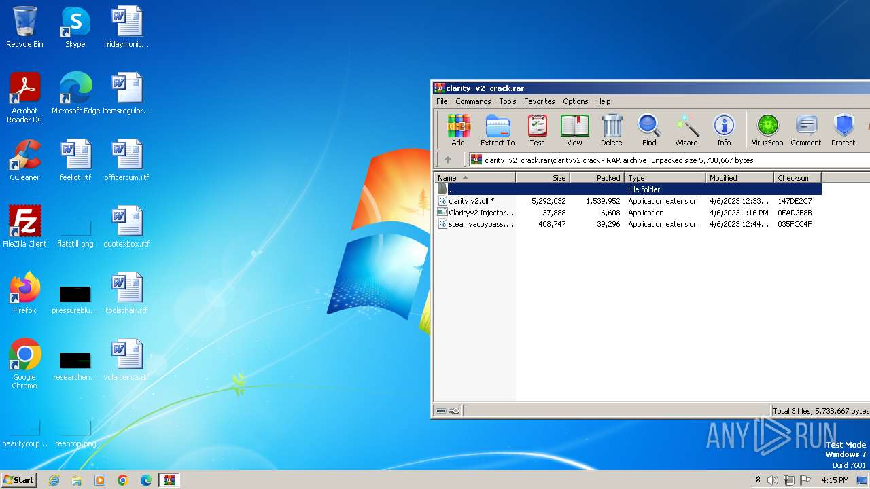Open the fridaymonit document on desktop
870x489 pixels.
(126, 27)
